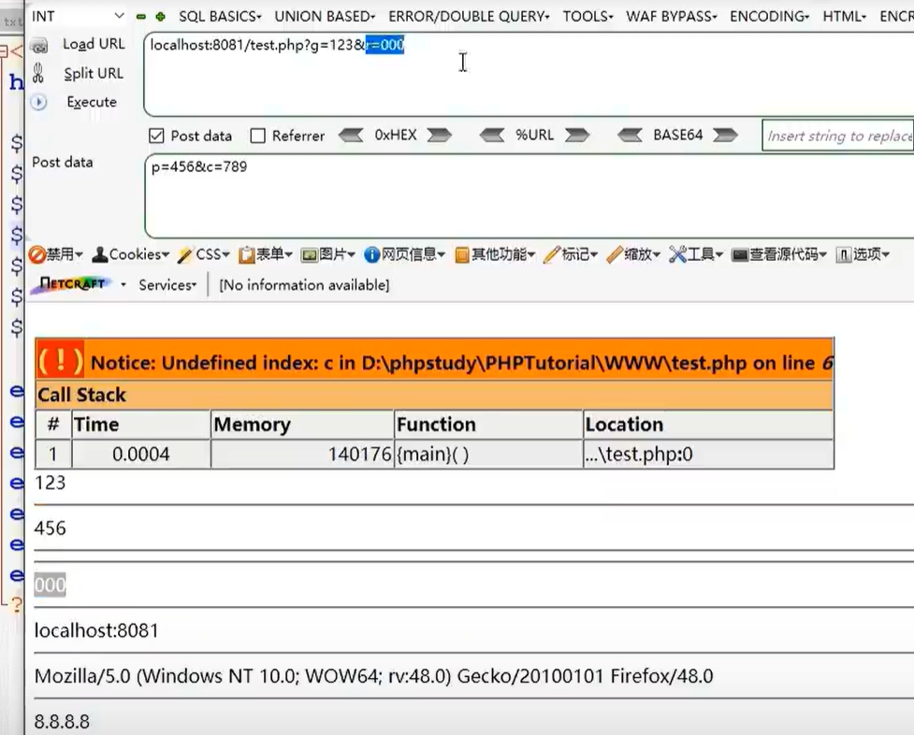914x735 pixels.
Task: Open the ERROR/DOUBLE QUERY menu
Action: click(x=469, y=16)
